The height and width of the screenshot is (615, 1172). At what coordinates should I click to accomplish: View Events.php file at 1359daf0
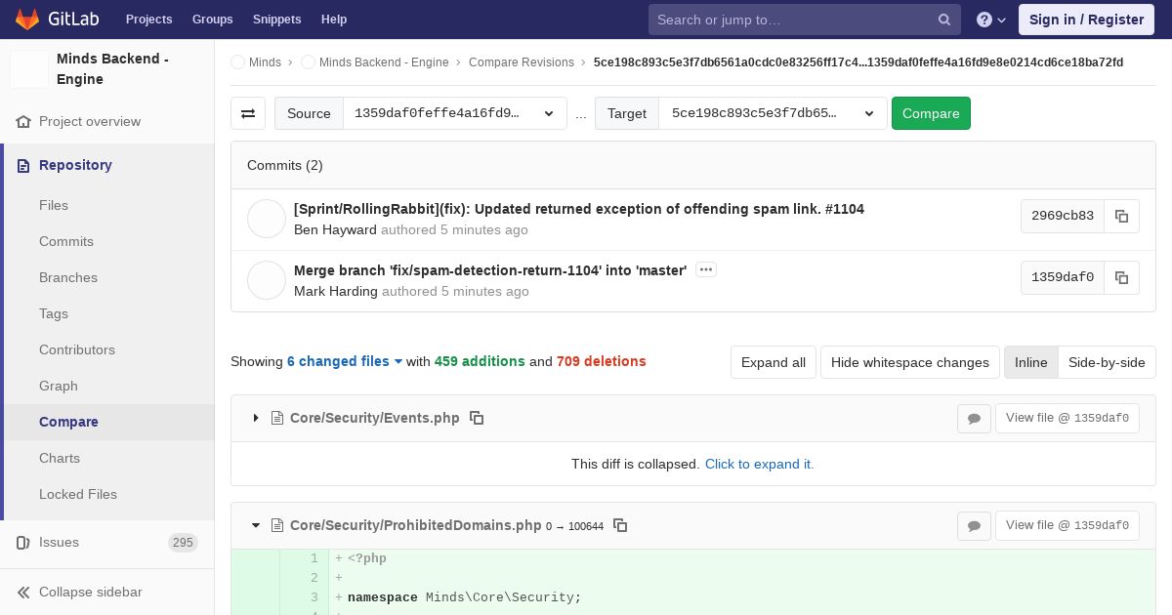(1067, 418)
